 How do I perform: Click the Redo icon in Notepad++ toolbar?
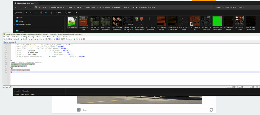click(x=32, y=39)
